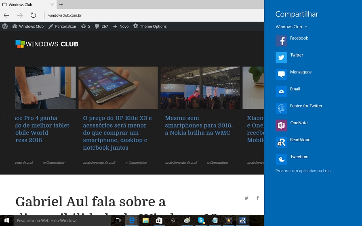Click the address bar showing windowsclub.com.br
Image resolution: width=362 pixels, height=226 pixels.
coord(121,15)
